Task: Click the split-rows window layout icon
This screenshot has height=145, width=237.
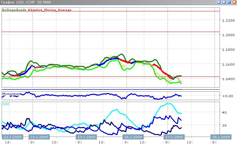Action: [x=224, y=2]
